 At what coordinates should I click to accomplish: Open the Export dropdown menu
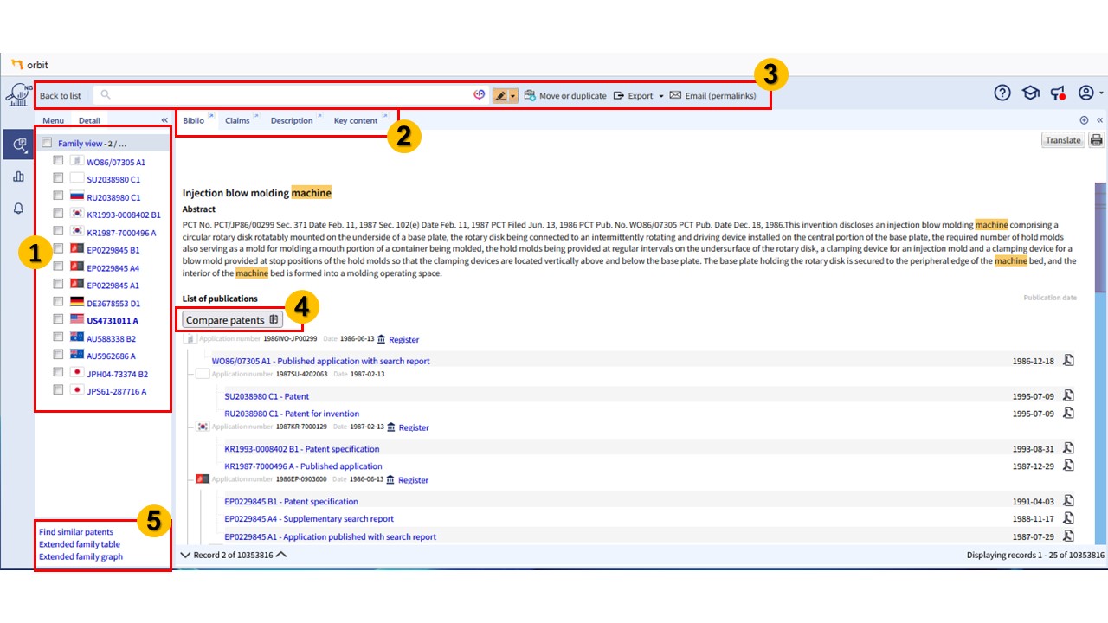(x=640, y=95)
